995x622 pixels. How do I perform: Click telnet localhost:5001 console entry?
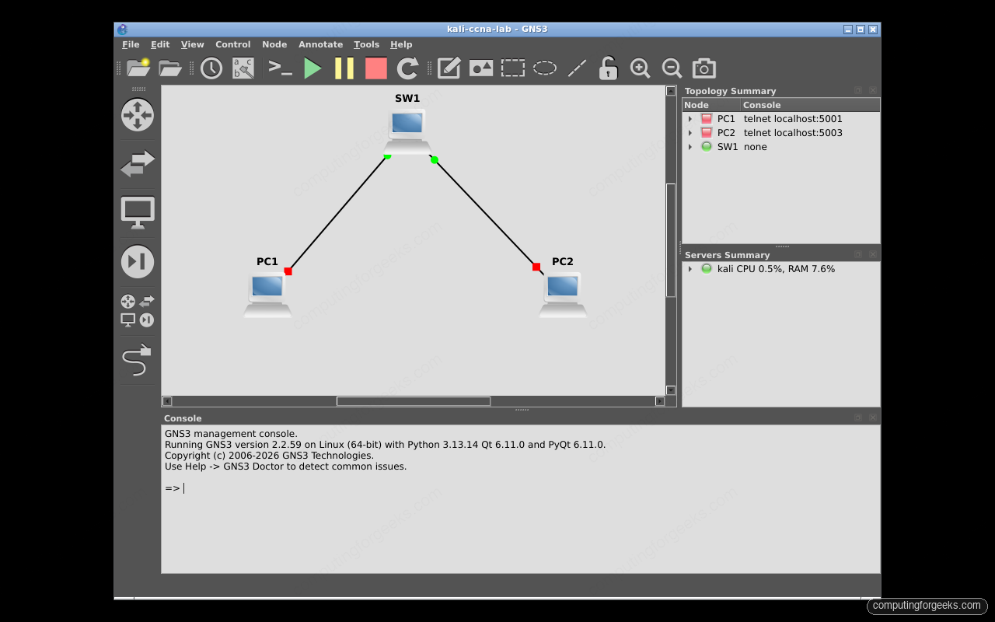click(x=793, y=119)
